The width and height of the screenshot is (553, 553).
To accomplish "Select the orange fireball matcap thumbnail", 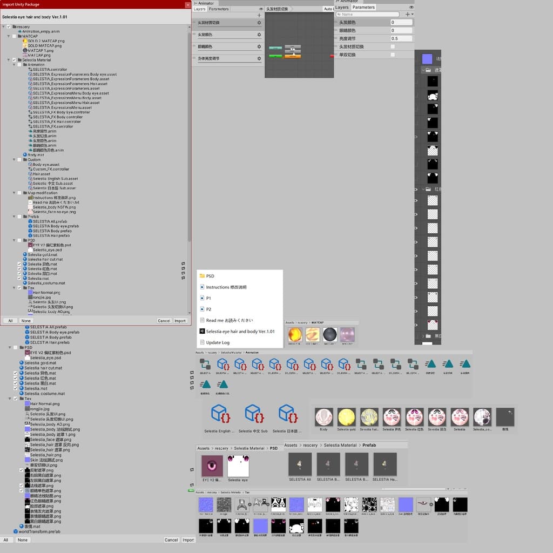I will 295,335.
